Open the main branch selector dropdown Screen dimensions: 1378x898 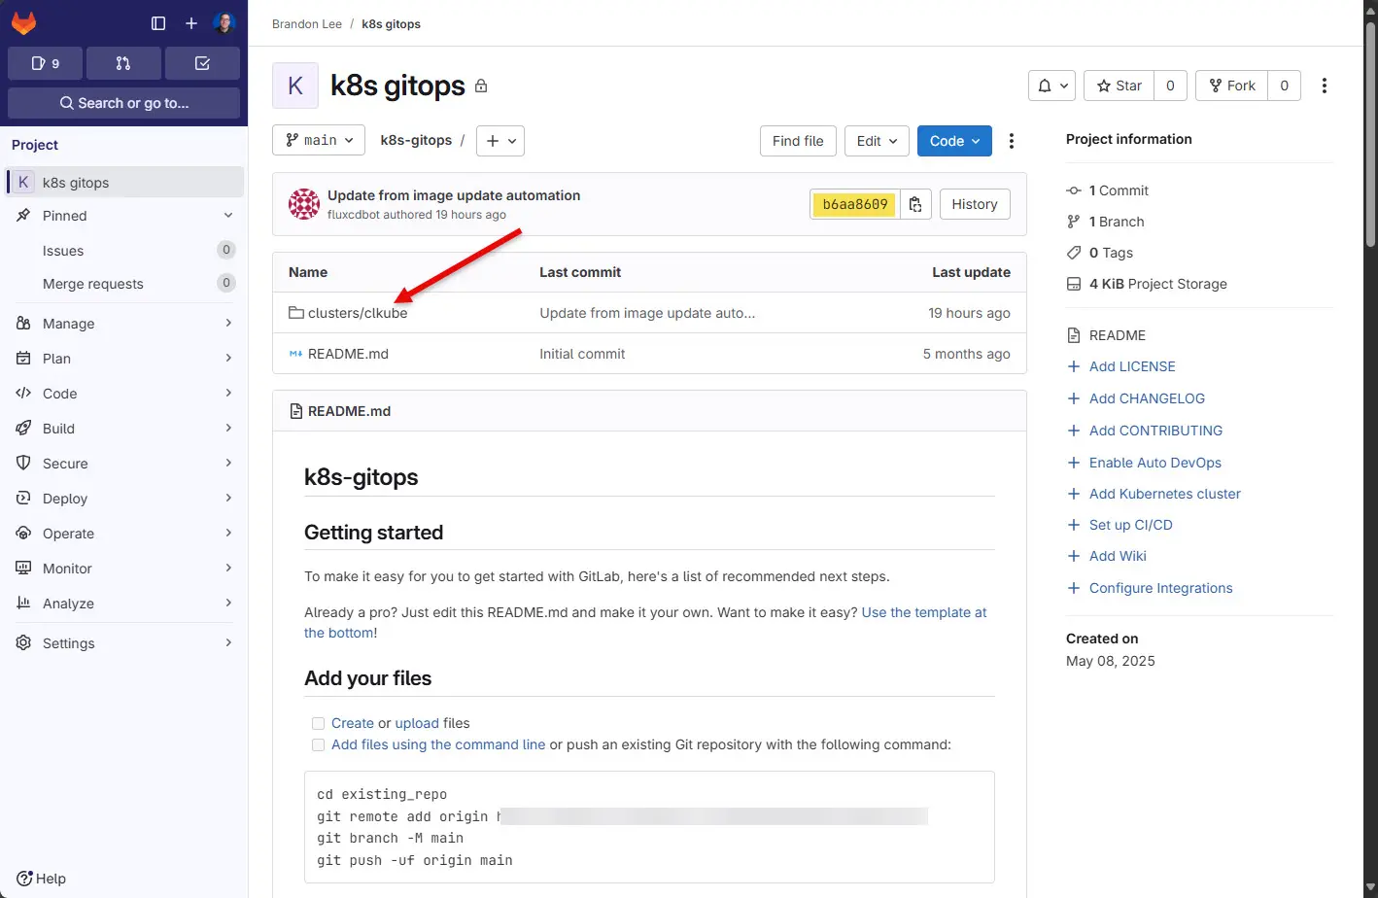point(319,141)
